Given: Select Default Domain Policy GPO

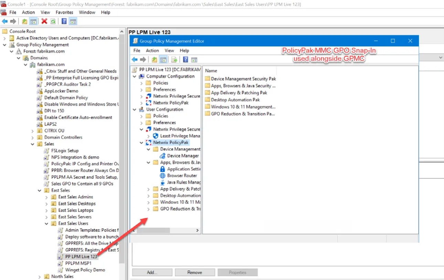Looking at the screenshot, I should tap(62, 98).
